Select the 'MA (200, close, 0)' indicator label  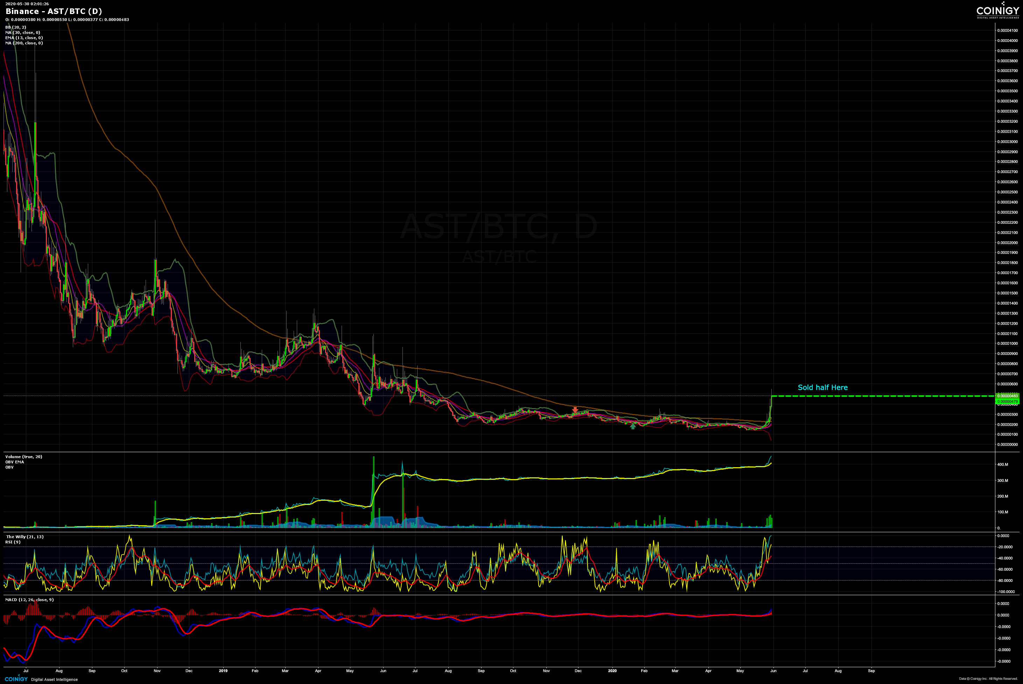pyautogui.click(x=24, y=43)
